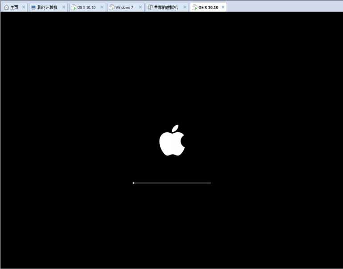The image size is (343, 269).
Task: Close the active OS X 10.10 tab
Action: click(x=223, y=7)
